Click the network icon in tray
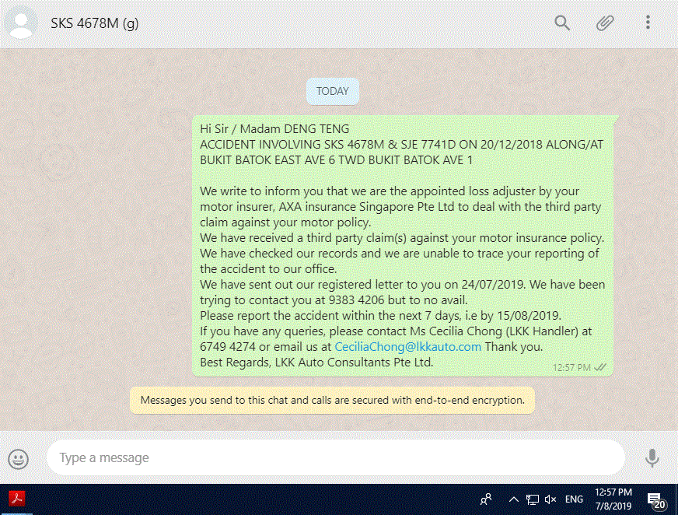 point(533,500)
